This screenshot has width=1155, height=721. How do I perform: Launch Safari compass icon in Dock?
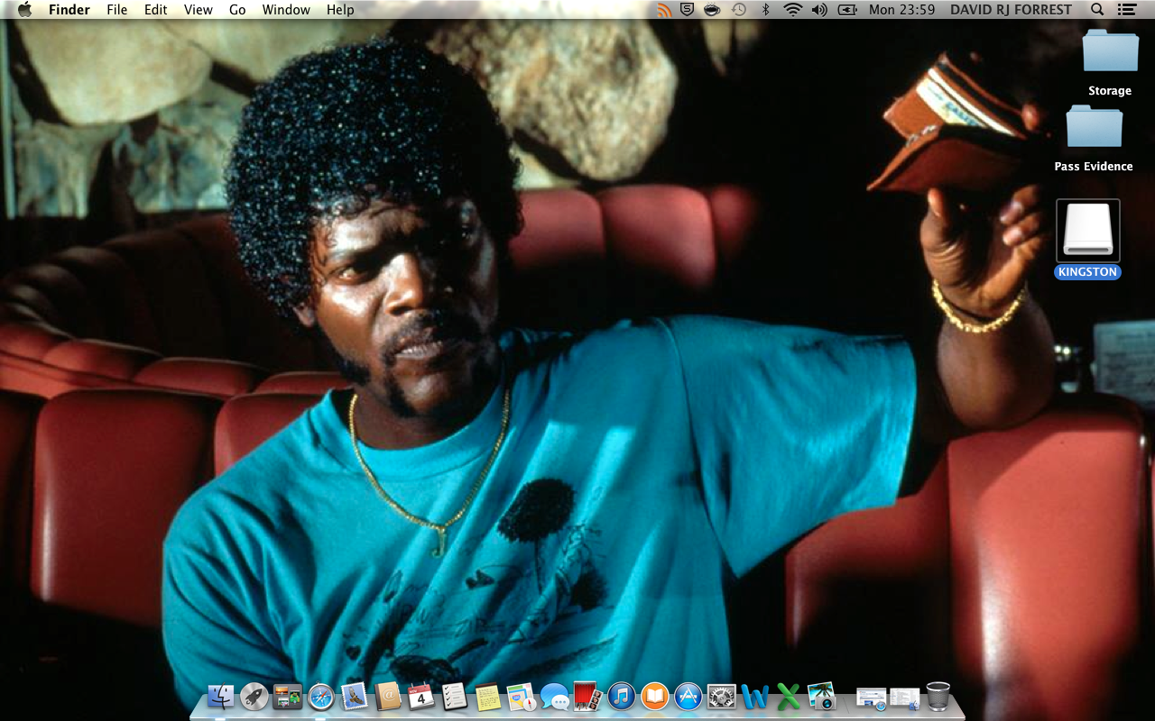[321, 697]
